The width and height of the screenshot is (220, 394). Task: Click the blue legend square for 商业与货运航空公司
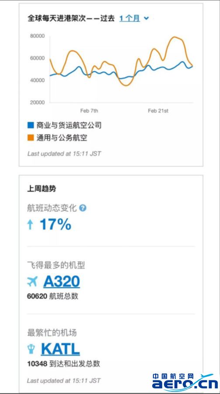click(30, 125)
